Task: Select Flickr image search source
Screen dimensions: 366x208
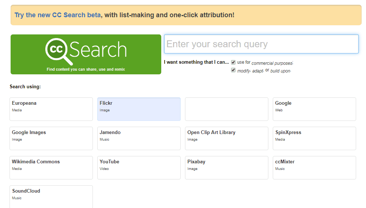Action: tap(139, 109)
